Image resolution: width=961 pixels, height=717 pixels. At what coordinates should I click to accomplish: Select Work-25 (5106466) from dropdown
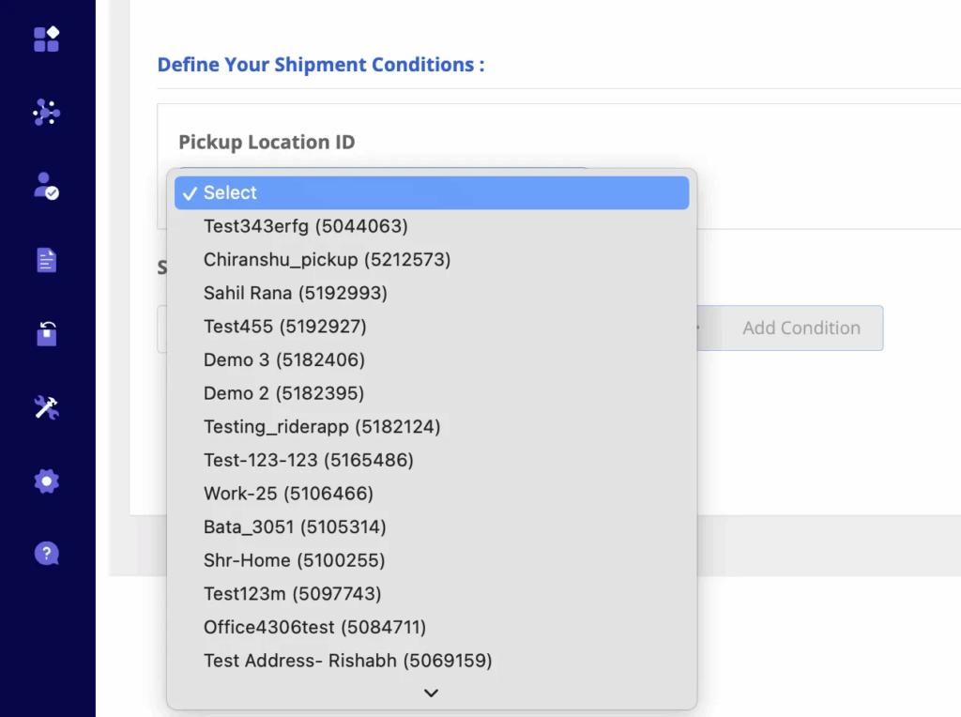288,493
